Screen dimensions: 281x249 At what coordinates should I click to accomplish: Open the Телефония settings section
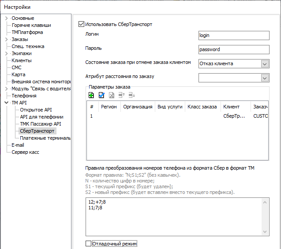pos(24,96)
